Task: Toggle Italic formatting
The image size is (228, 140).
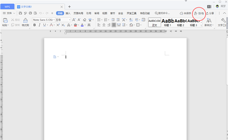Action: click(40, 25)
